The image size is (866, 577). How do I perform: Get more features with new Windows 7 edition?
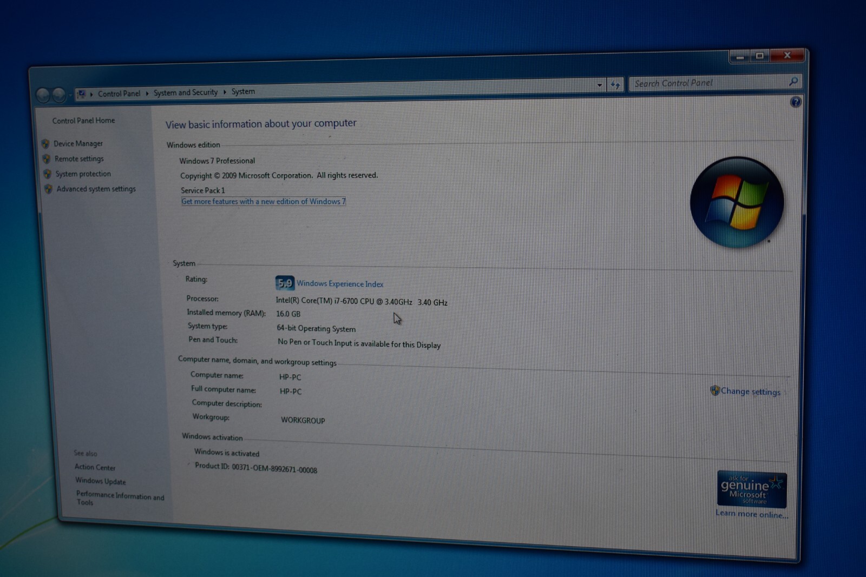pos(264,201)
